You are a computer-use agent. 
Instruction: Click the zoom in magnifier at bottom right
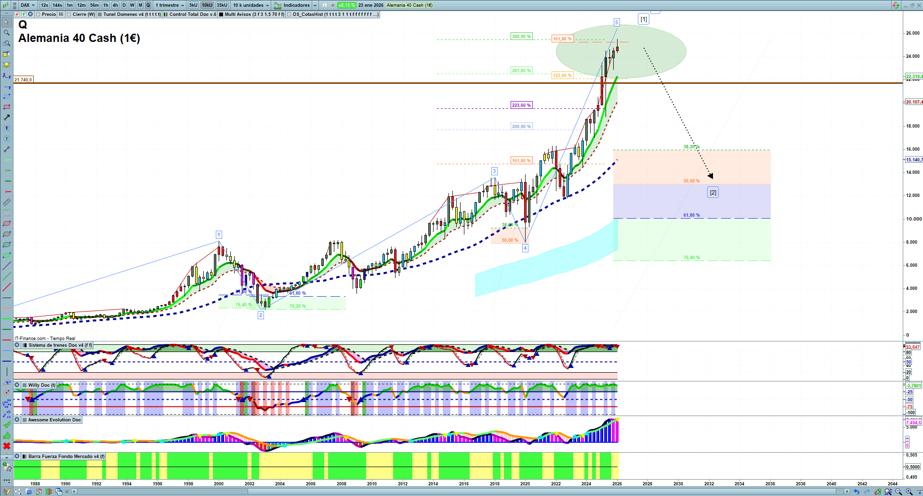click(909, 492)
